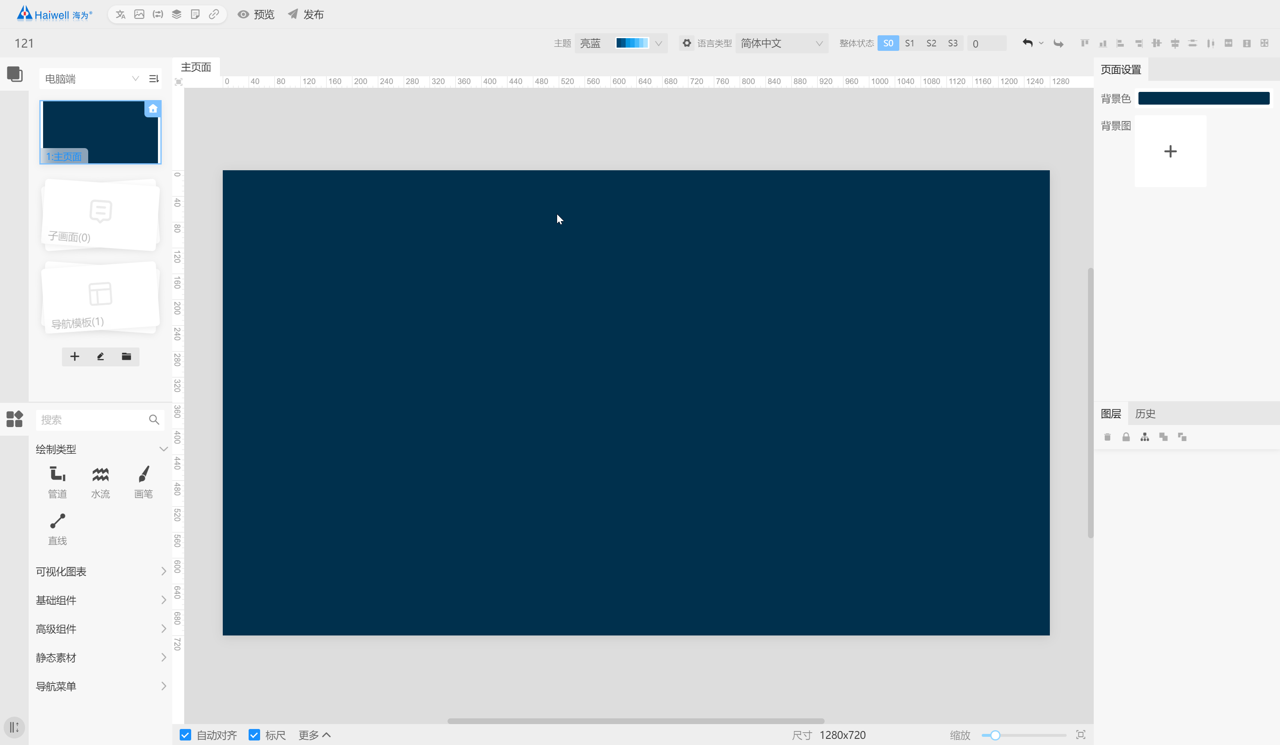Switch overall state to S2

click(931, 43)
